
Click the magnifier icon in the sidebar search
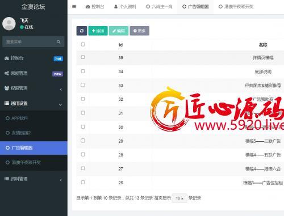[x=59, y=42]
